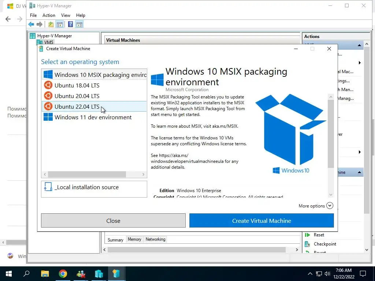Click the Create Virtual Machine button
The image size is (375, 281).
click(261, 221)
